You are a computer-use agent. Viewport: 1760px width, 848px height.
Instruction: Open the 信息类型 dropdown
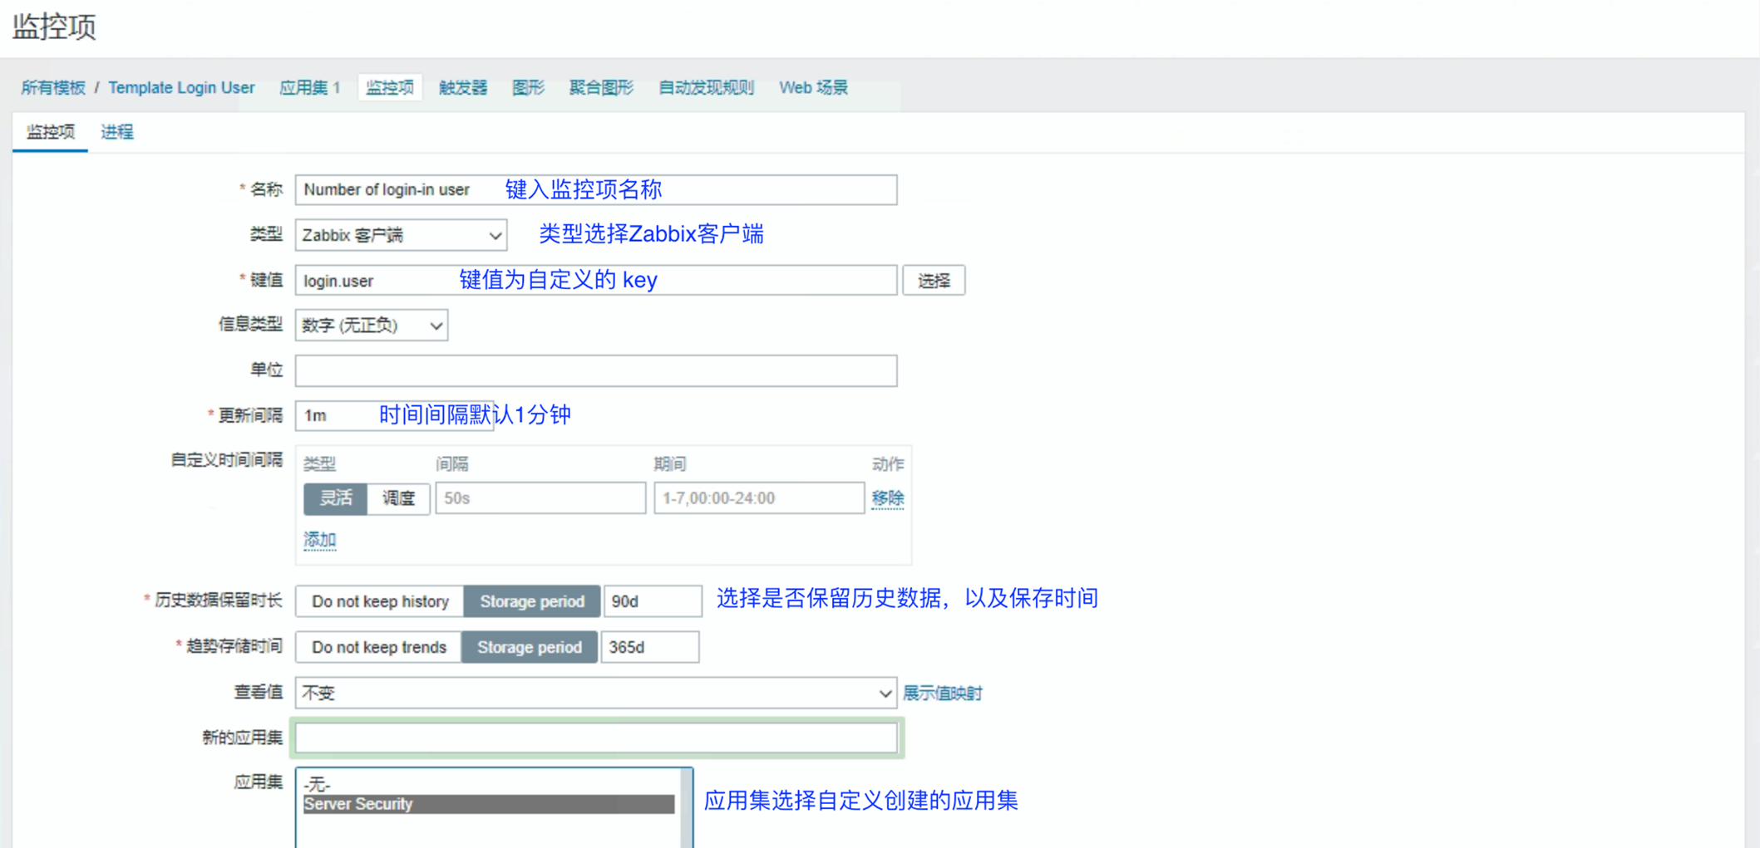pyautogui.click(x=372, y=326)
